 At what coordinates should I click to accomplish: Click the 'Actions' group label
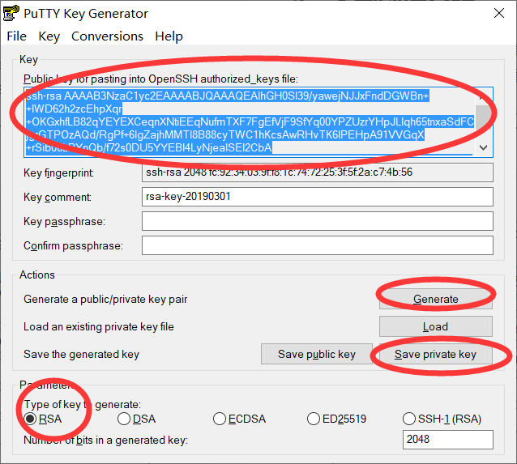[x=37, y=275]
